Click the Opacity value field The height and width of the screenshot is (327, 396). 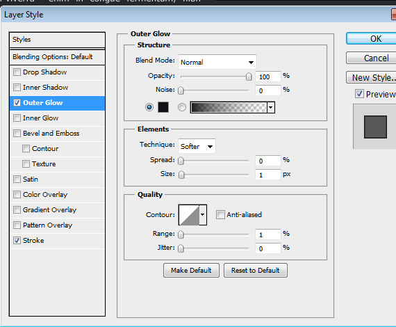point(268,77)
